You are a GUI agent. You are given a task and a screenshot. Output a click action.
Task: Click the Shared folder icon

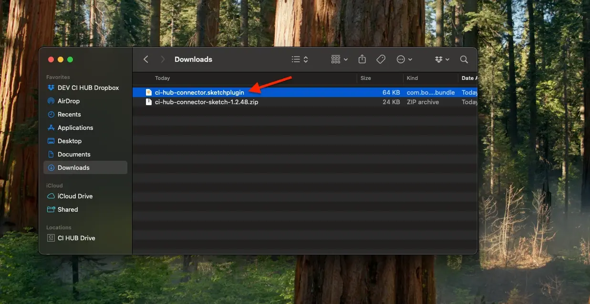51,209
